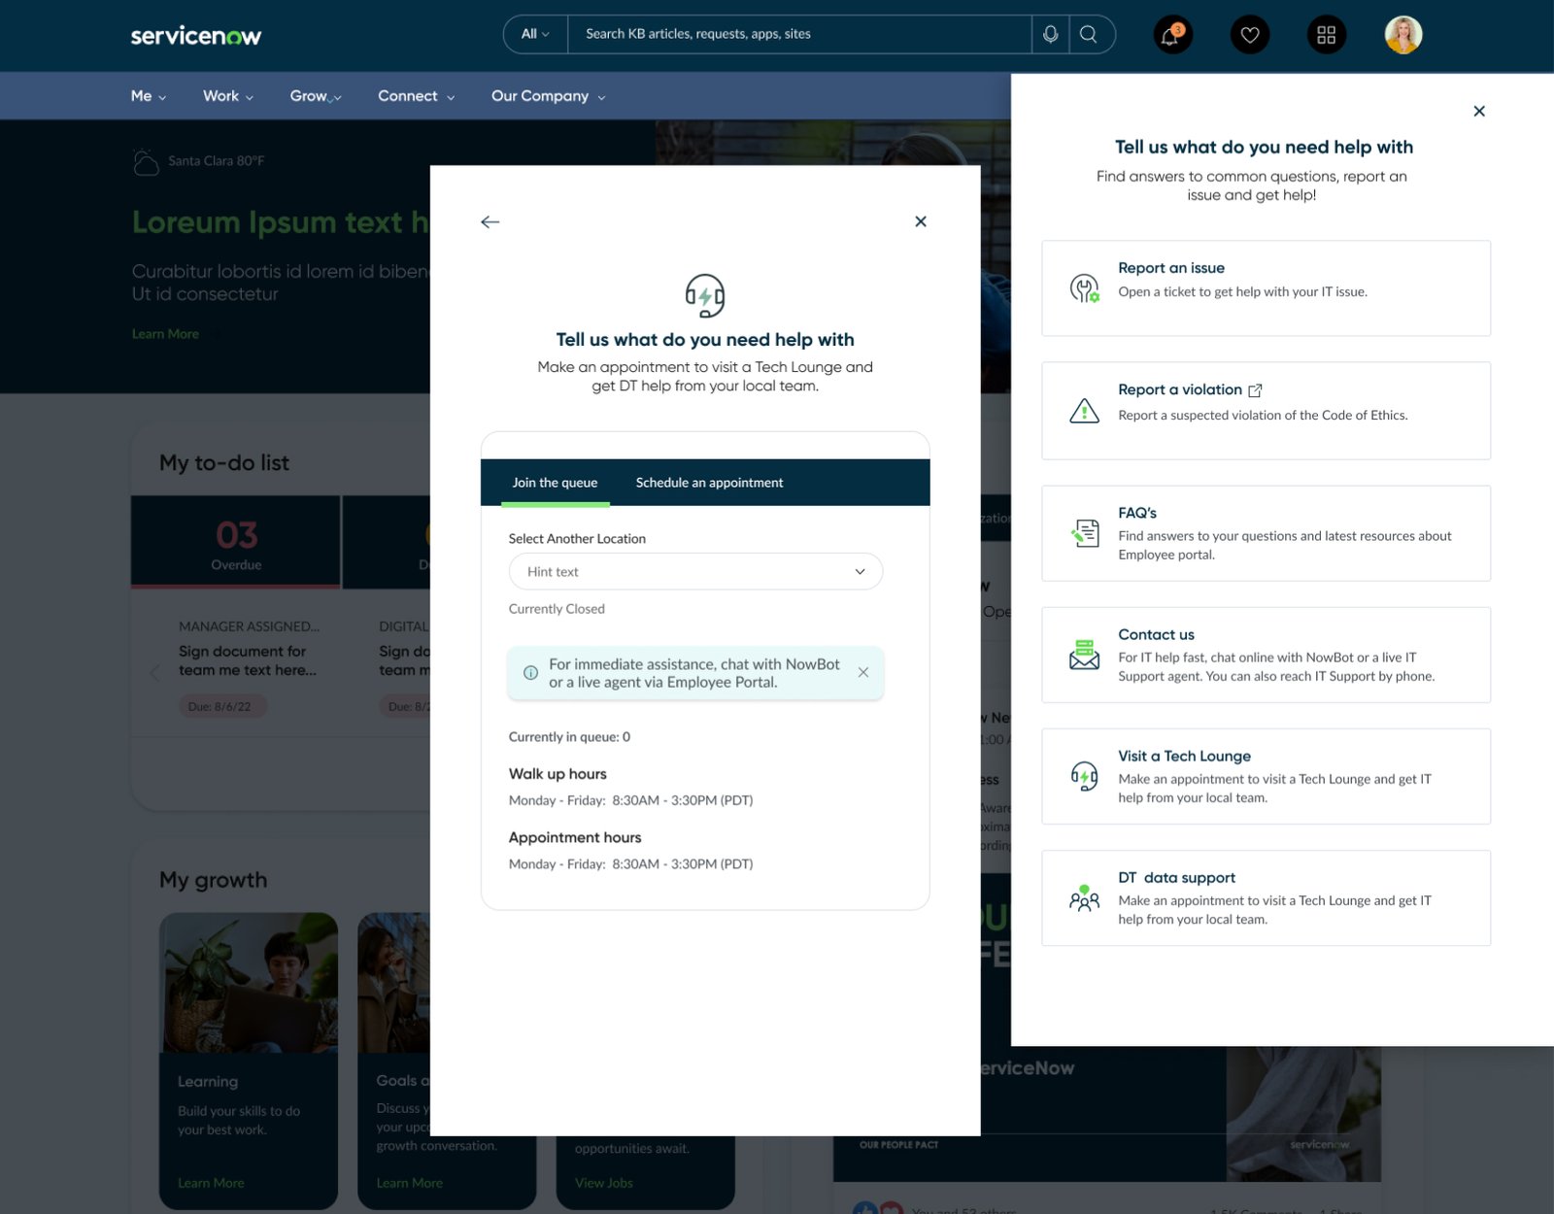Click the Currently in queue: 0 text
This screenshot has height=1214, width=1554.
[569, 737]
